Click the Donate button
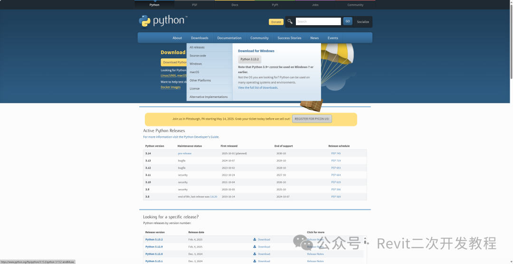Viewport: 513px width, 264px height. point(276,22)
